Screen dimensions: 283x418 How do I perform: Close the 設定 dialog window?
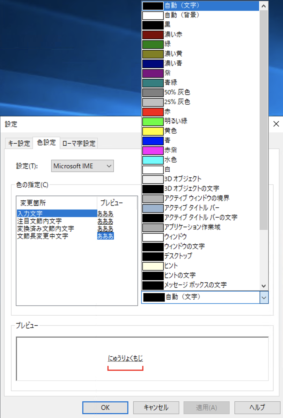(x=276, y=124)
